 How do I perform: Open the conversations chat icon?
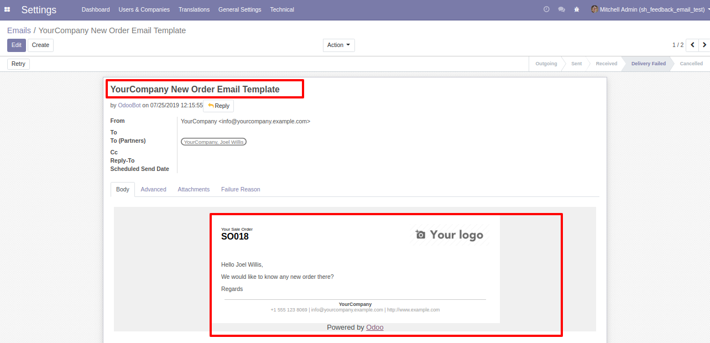(562, 9)
